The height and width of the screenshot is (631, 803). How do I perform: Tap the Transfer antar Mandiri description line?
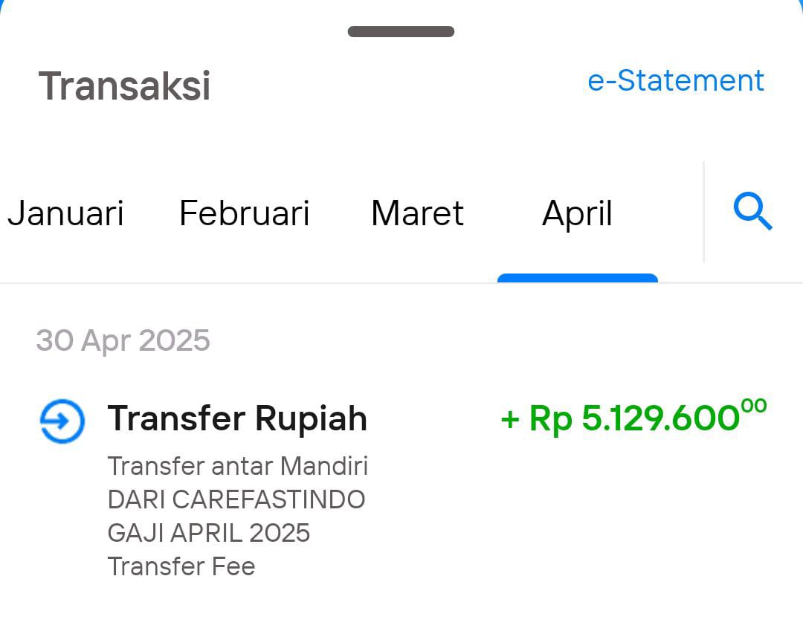(x=238, y=466)
